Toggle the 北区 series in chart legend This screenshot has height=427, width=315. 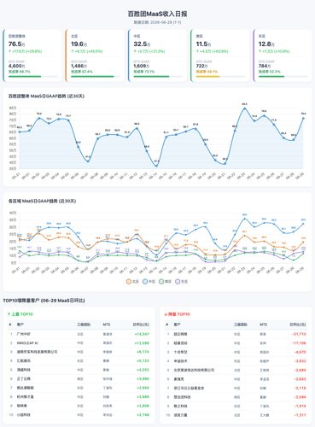pyautogui.click(x=132, y=281)
